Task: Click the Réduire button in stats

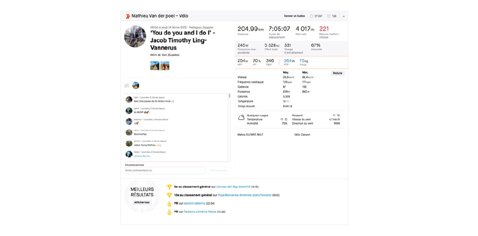Action: (x=337, y=73)
